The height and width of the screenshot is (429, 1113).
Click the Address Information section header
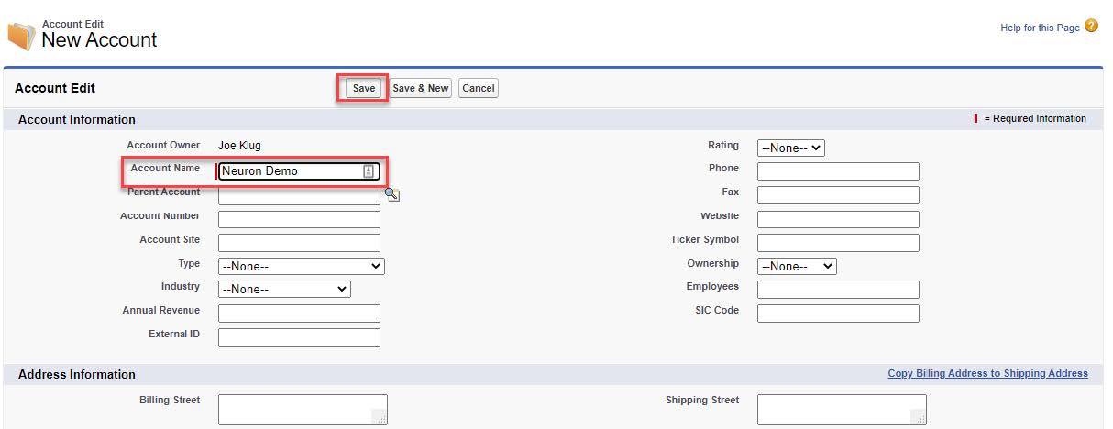(x=77, y=374)
